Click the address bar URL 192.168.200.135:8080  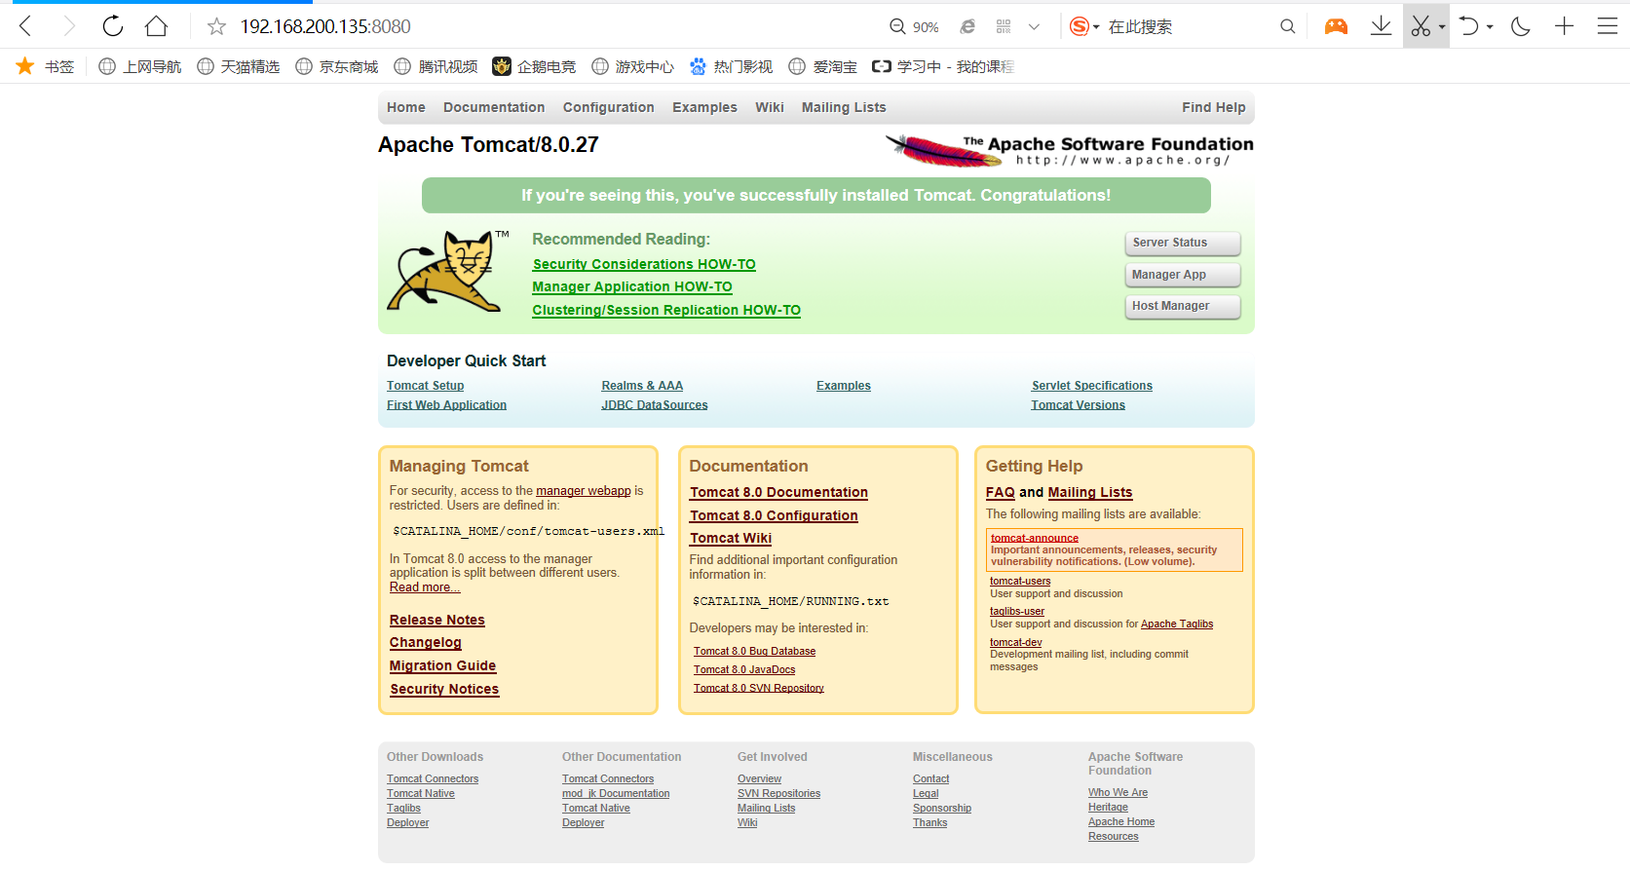(325, 26)
